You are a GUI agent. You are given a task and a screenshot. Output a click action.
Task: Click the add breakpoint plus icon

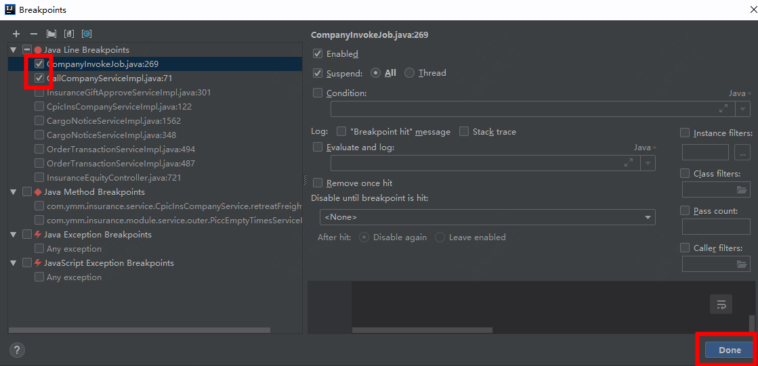(x=16, y=34)
